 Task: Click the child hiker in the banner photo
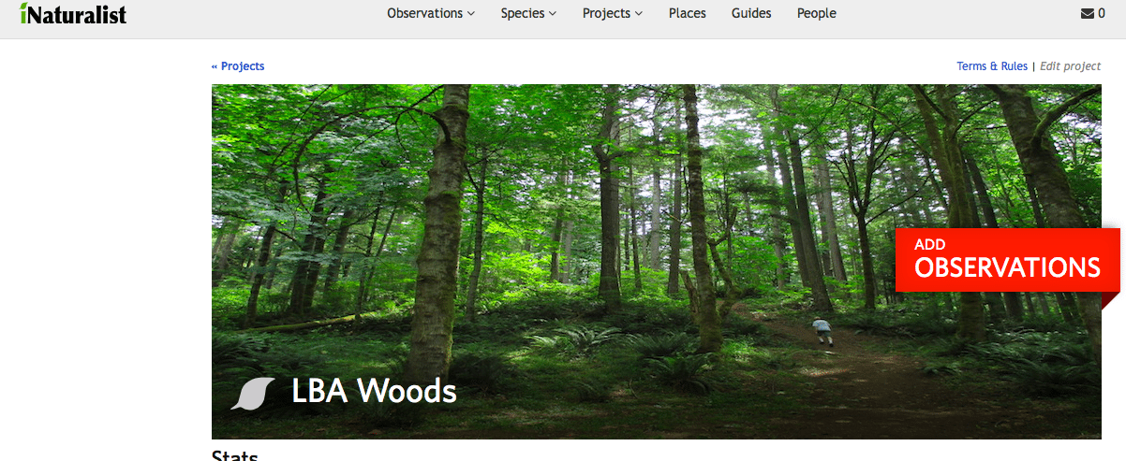pyautogui.click(x=822, y=331)
